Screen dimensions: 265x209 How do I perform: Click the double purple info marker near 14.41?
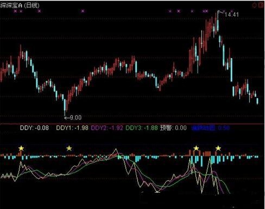pyautogui.click(x=205, y=11)
